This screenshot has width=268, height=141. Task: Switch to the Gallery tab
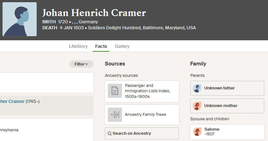[x=122, y=46]
